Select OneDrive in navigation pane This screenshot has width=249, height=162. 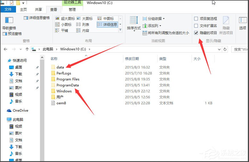(x=17, y=111)
